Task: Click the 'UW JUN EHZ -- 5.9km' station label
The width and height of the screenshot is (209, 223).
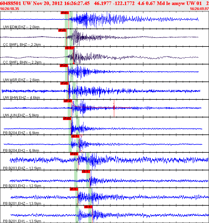Action: [x=21, y=115]
